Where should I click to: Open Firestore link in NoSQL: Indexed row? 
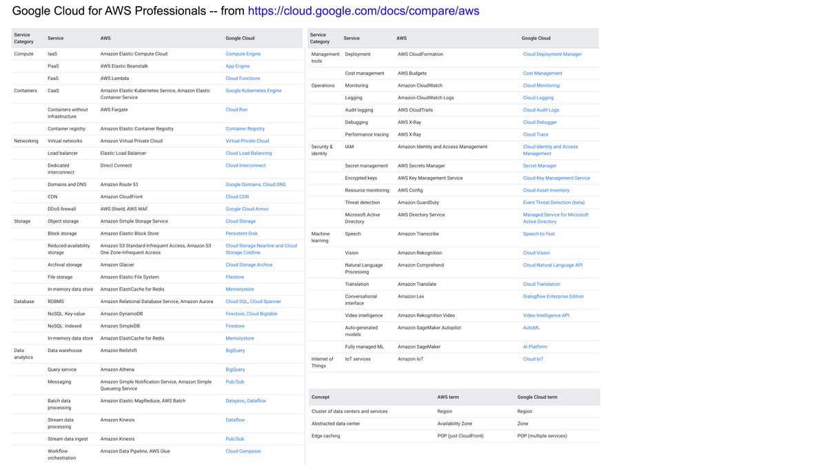tap(234, 327)
